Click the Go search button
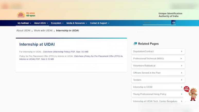Image resolution: width=199 pixels, height=112 pixels. (174, 22)
